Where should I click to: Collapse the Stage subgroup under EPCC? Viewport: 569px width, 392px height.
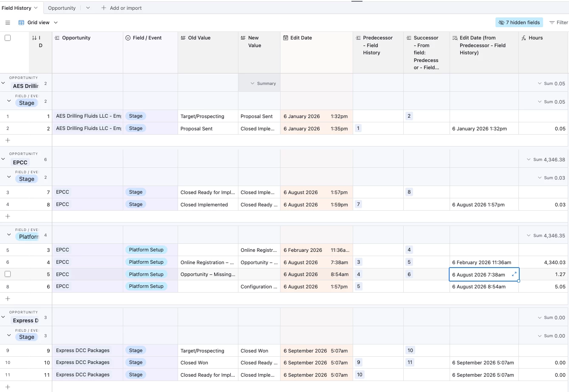[9, 177]
